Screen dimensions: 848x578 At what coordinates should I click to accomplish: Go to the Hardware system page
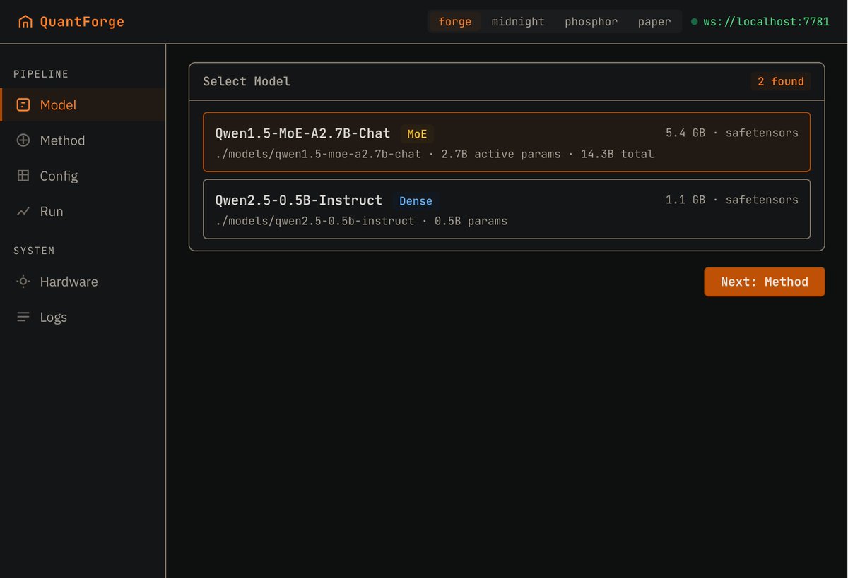click(x=83, y=282)
